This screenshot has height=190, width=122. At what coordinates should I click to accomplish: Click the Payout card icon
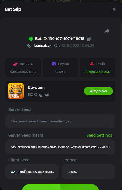click(x=54, y=64)
